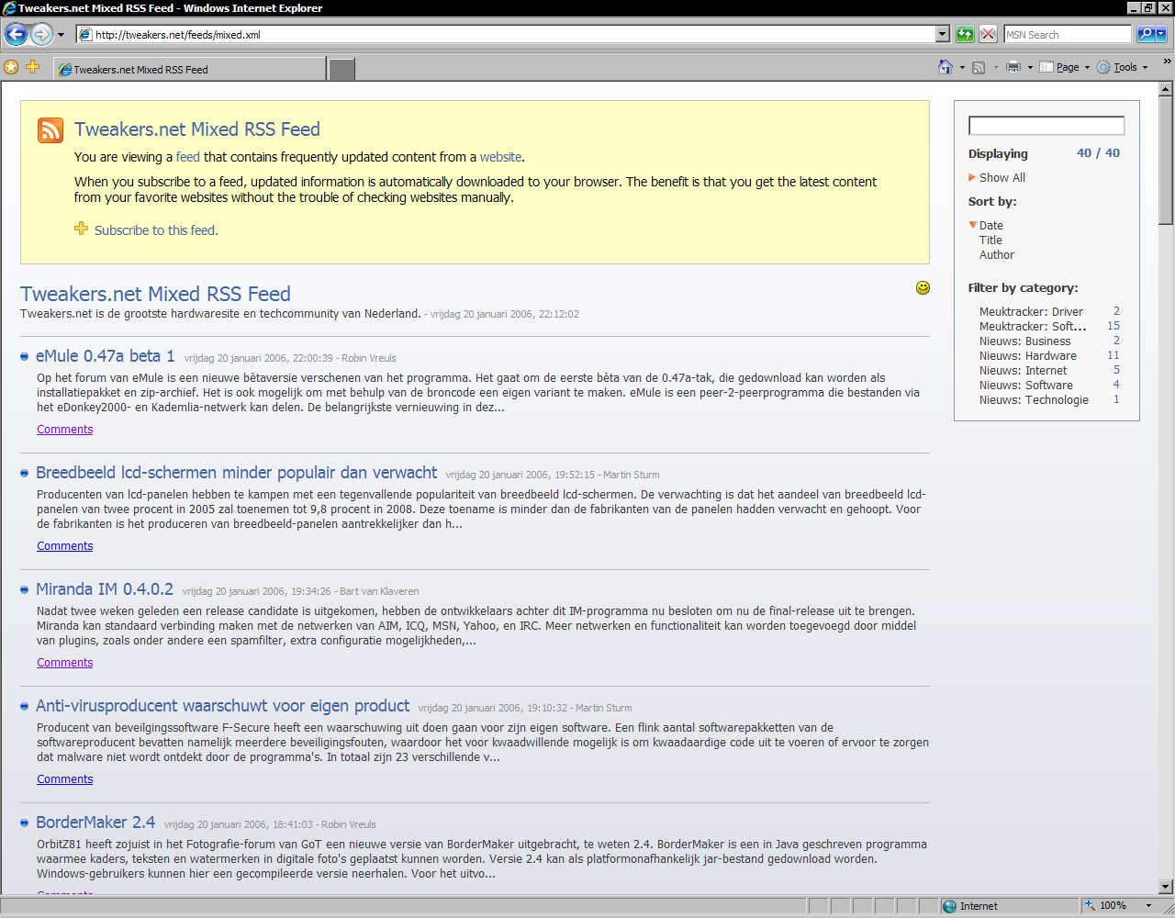Filter by Nieuws: Hardware category
The height and width of the screenshot is (918, 1175).
(1028, 356)
